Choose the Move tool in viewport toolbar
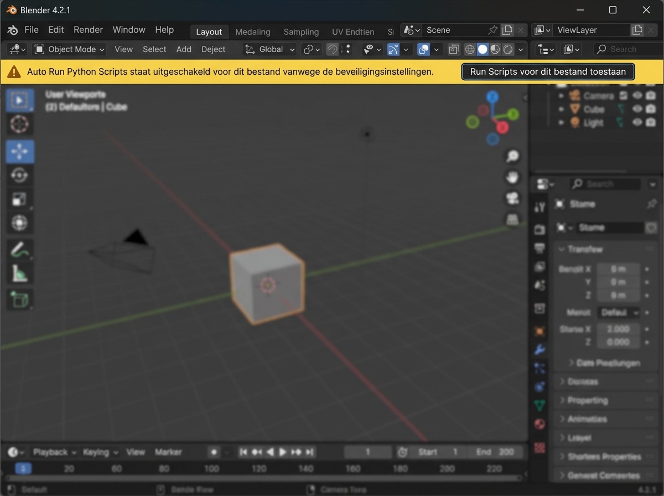 pos(19,152)
